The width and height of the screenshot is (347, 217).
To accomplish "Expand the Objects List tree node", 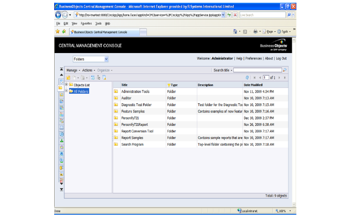I will 66,85.
